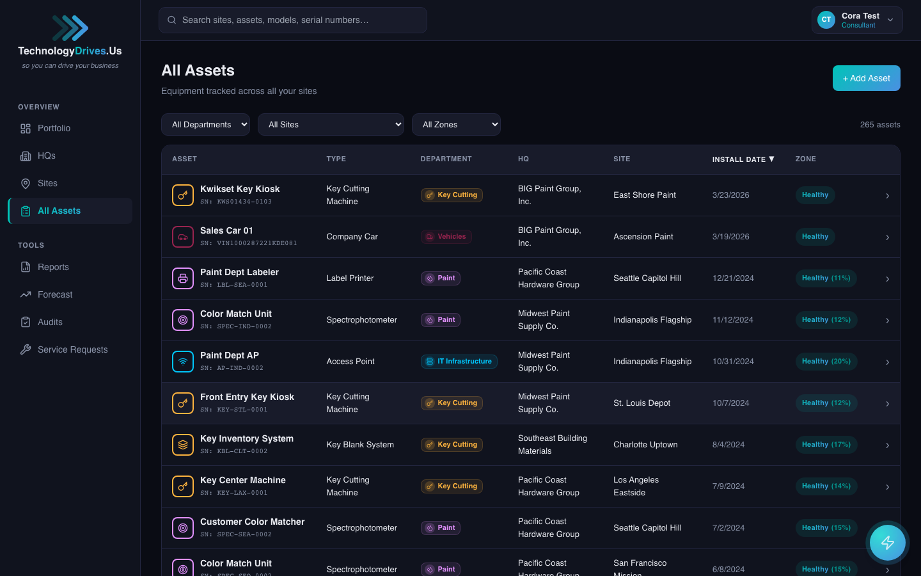
Task: Click the Sales Car 01 car icon
Action: coord(183,237)
